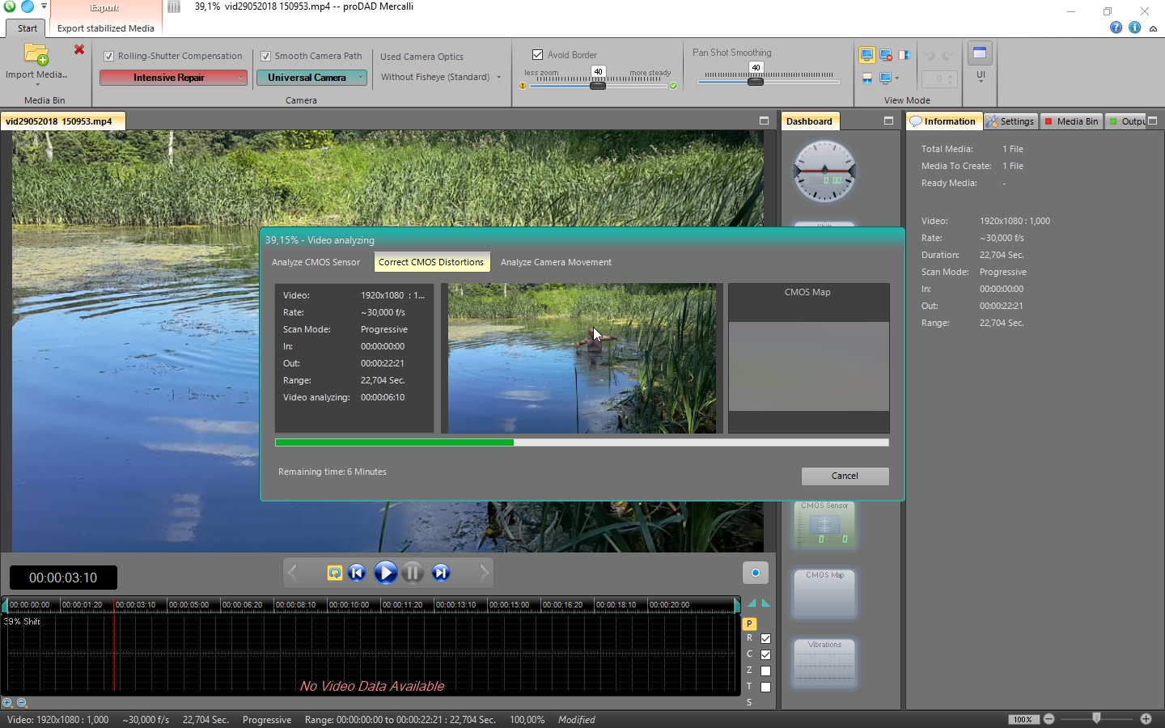Open the Export stabilized Media tab
The height and width of the screenshot is (728, 1165).
(106, 28)
